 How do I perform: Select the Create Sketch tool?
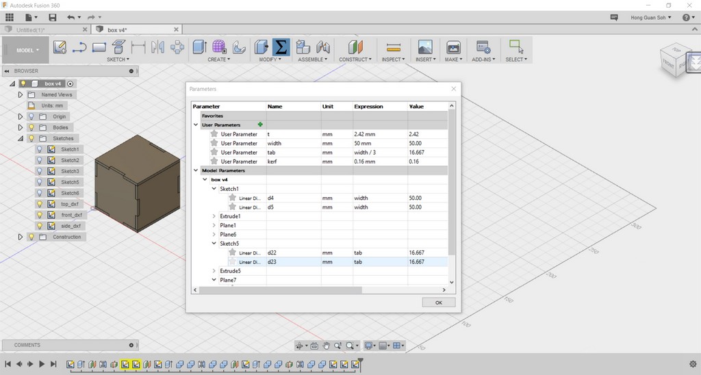click(x=60, y=47)
